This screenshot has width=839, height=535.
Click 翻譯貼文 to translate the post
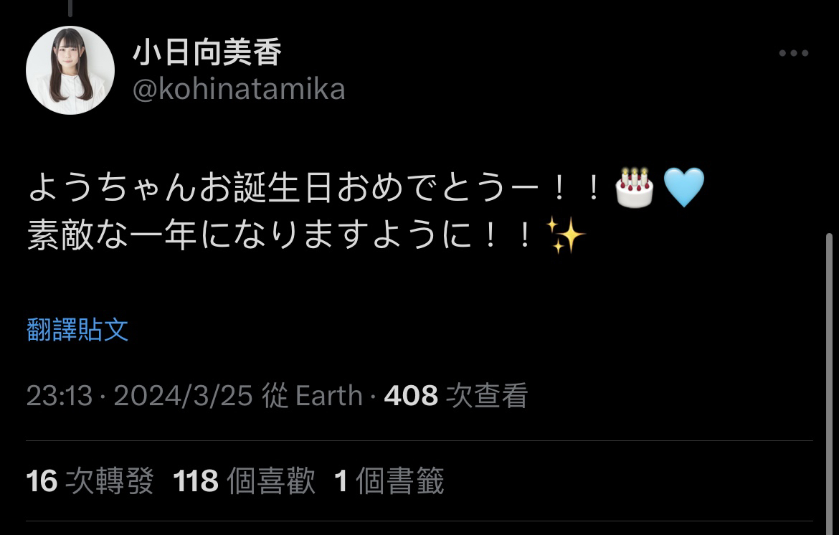coord(77,330)
